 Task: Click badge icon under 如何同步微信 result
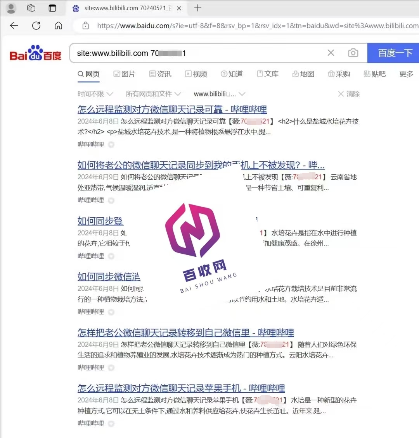point(111,312)
